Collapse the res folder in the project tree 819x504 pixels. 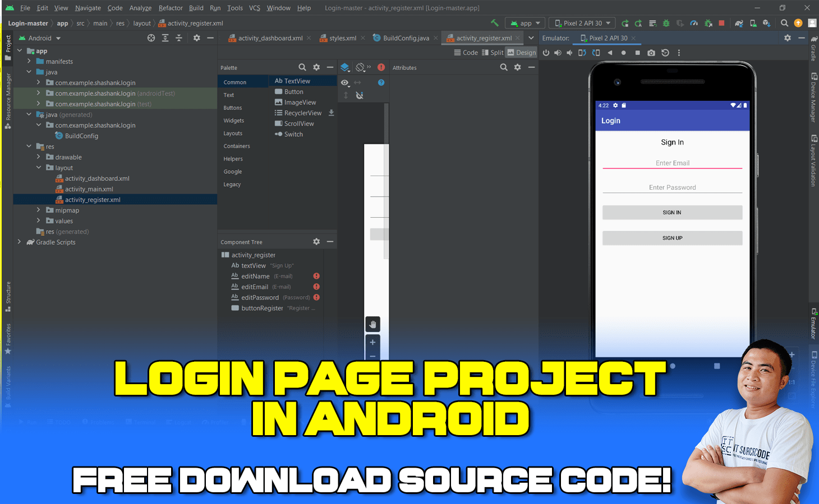pos(29,146)
